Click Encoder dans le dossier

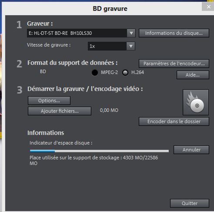click(174, 121)
